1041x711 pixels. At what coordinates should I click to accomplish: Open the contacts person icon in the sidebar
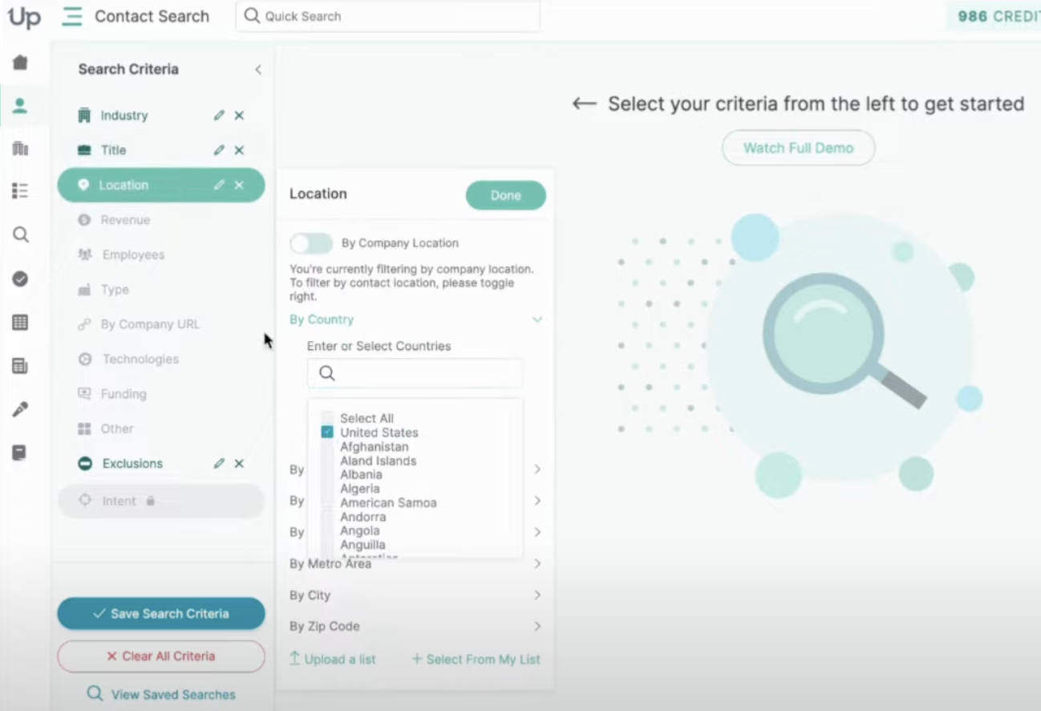(20, 105)
